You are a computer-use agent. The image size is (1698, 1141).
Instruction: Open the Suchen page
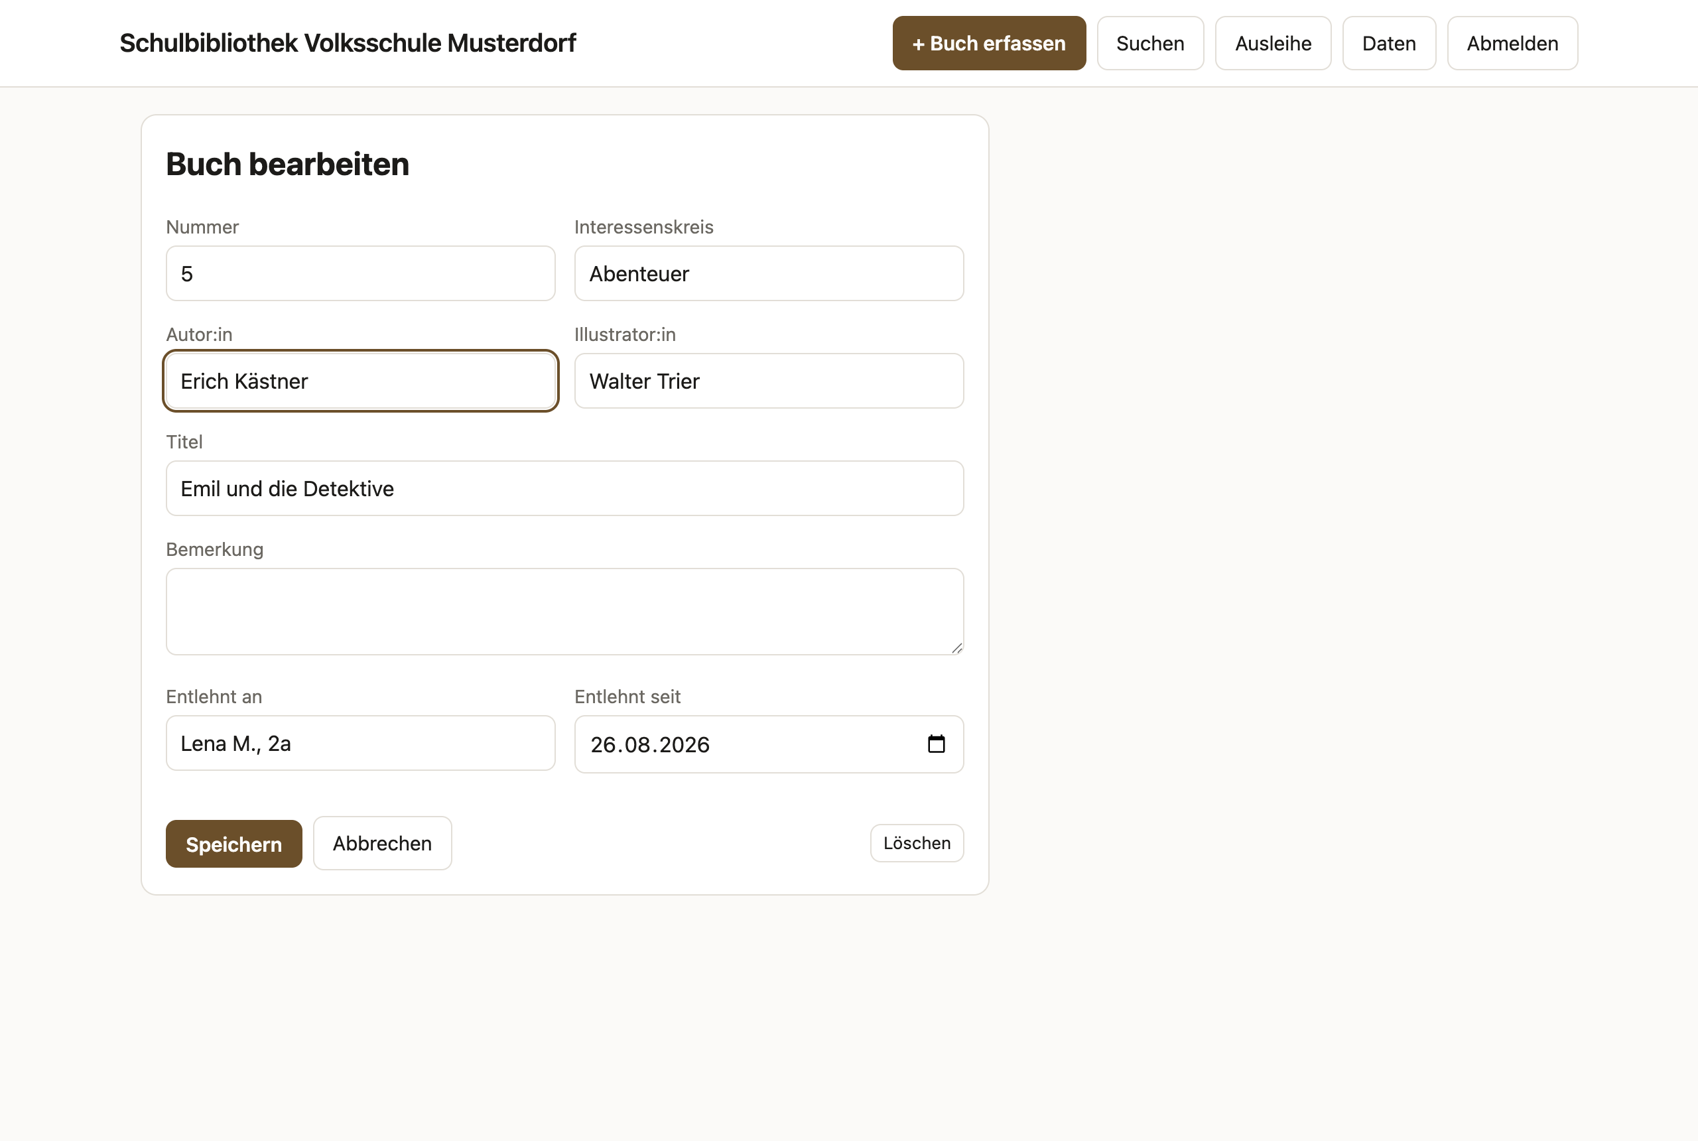[x=1150, y=44]
